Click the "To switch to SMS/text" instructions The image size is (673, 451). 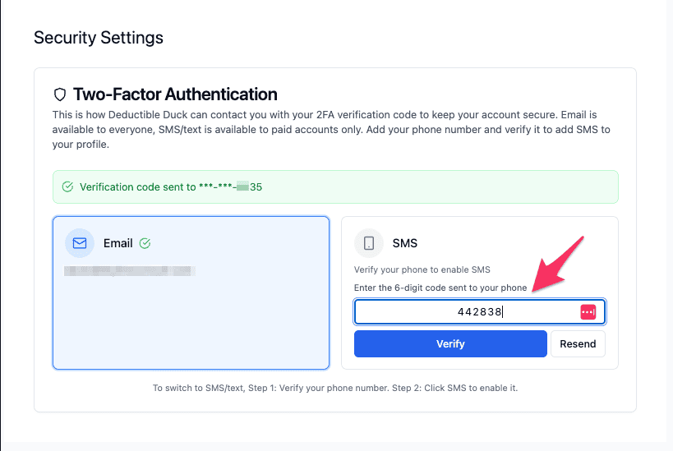click(335, 388)
